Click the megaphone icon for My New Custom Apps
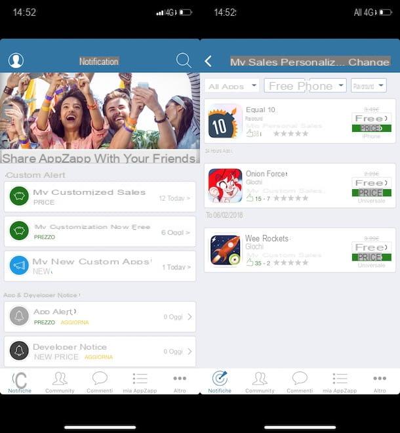This screenshot has width=400, height=433. pos(19,266)
